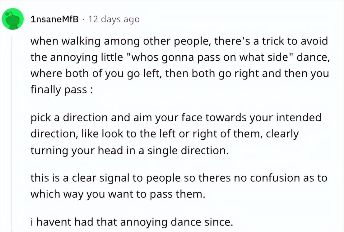Click the last line "i havent had that annoying dance since."
The height and width of the screenshot is (232, 344).
click(131, 222)
